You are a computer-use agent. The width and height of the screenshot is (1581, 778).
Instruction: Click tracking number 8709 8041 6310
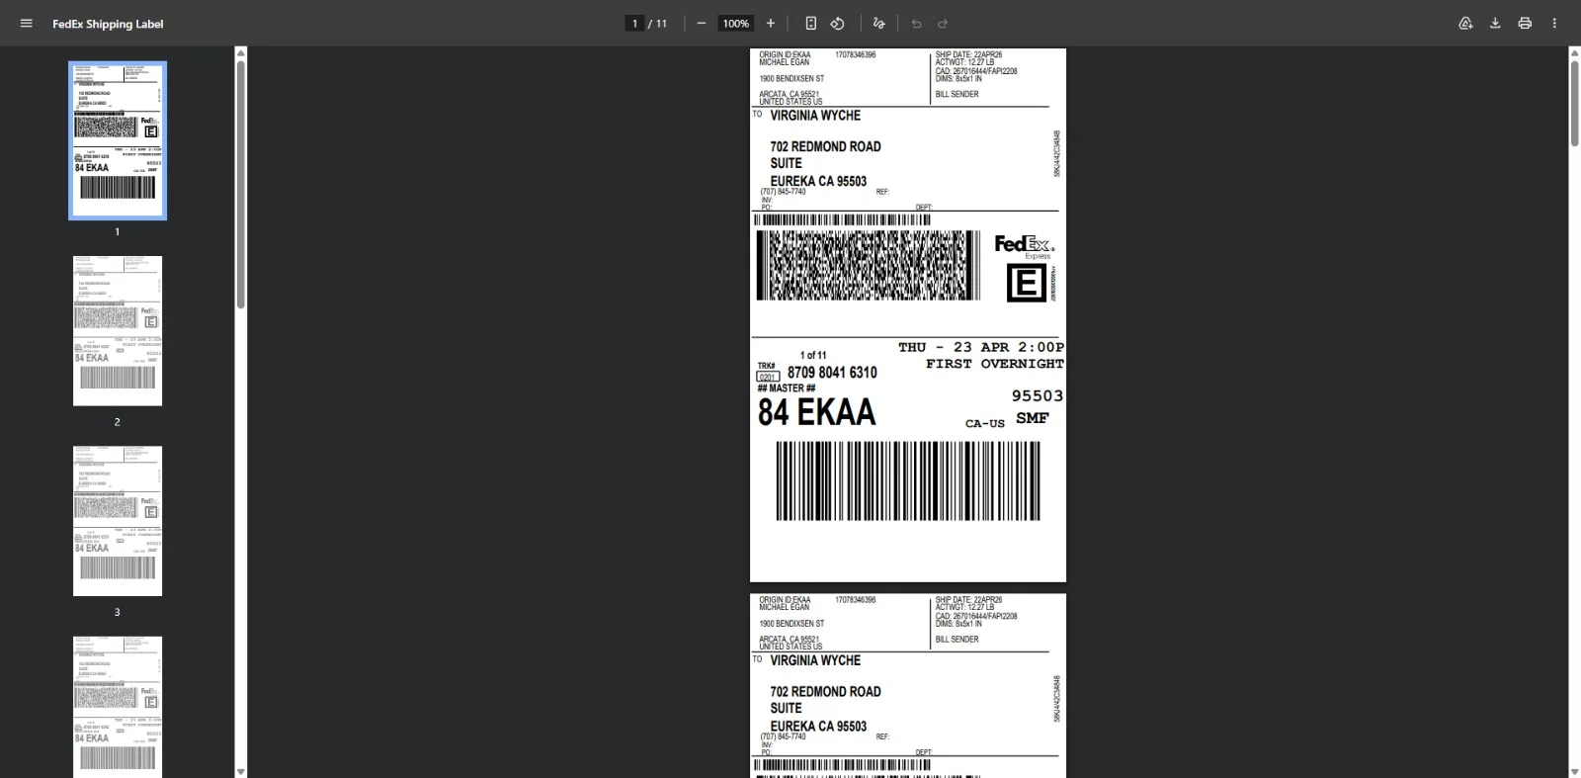click(x=832, y=373)
